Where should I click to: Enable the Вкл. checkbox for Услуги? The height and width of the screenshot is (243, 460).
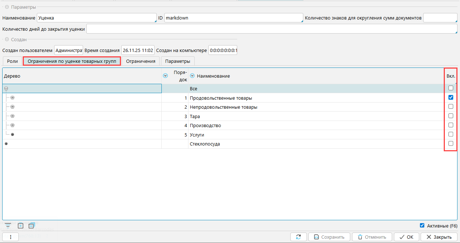tap(451, 134)
